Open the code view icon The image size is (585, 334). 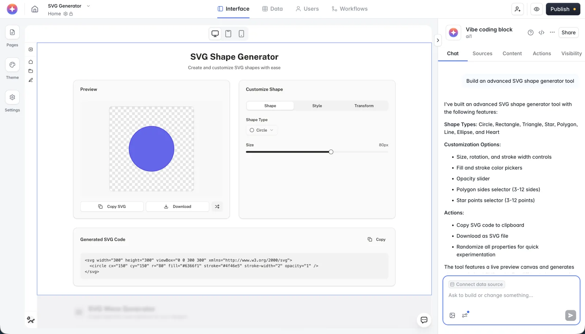pos(541,33)
